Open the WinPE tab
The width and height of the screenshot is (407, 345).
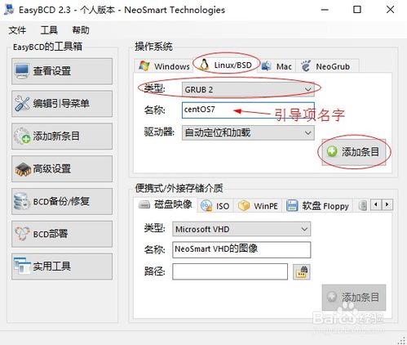pos(259,206)
